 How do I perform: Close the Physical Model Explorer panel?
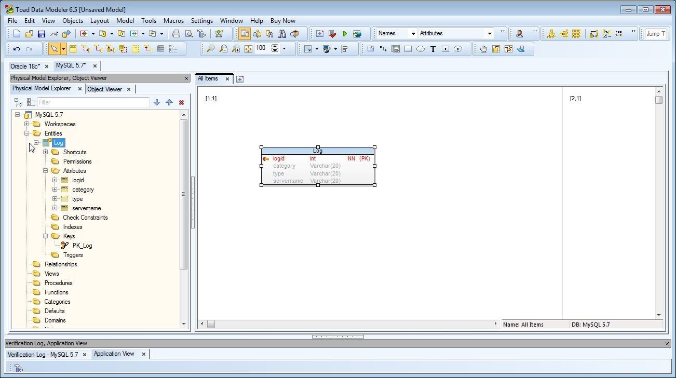(186, 78)
